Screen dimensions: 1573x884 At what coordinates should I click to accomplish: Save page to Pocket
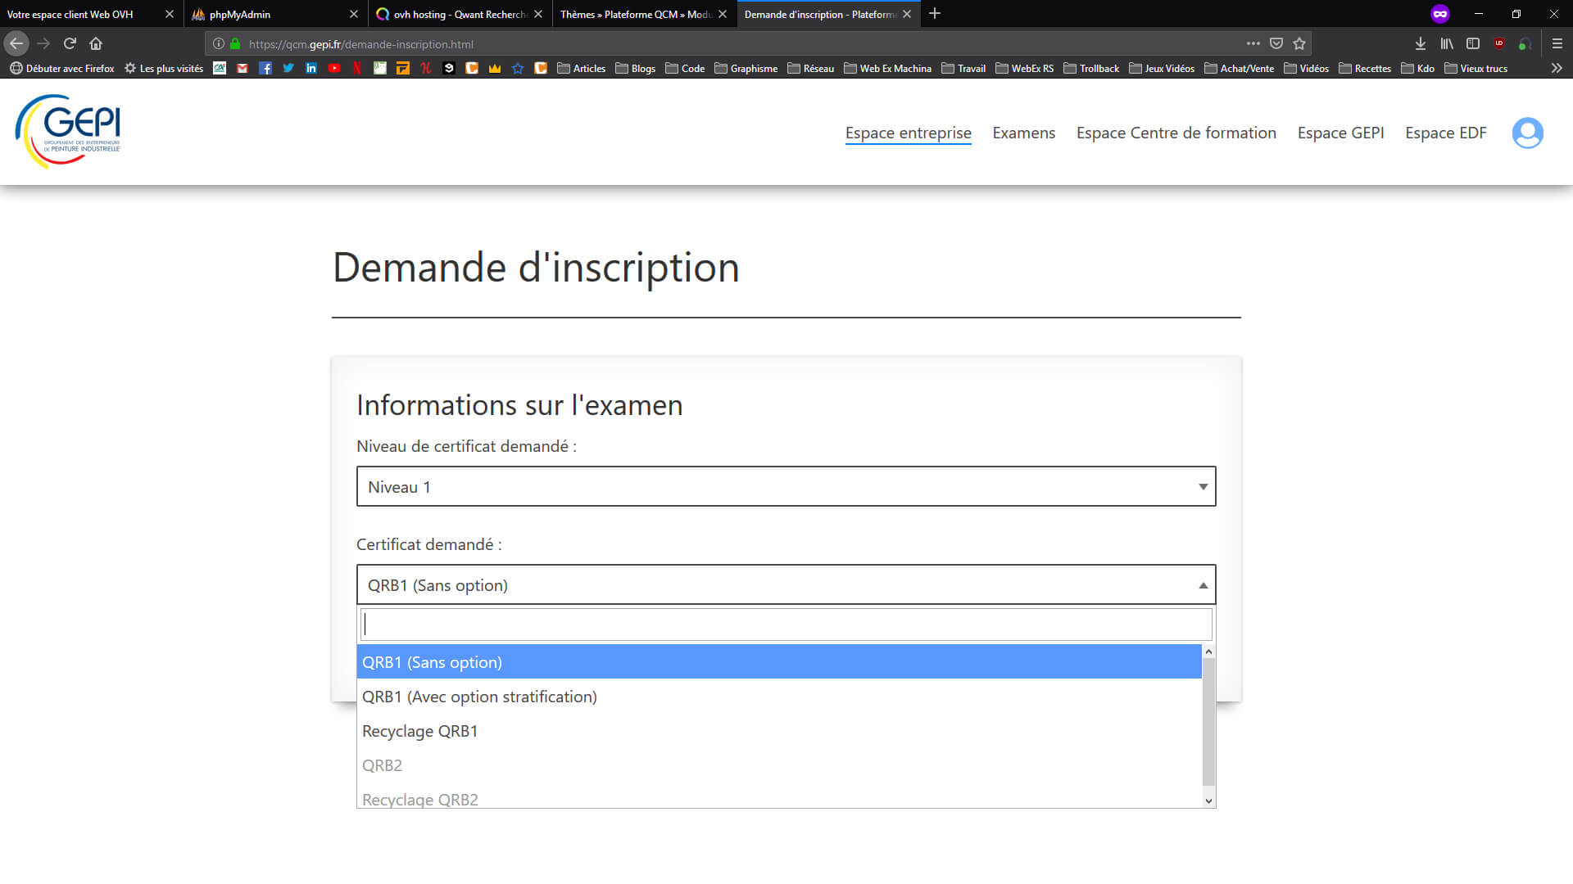click(1276, 43)
